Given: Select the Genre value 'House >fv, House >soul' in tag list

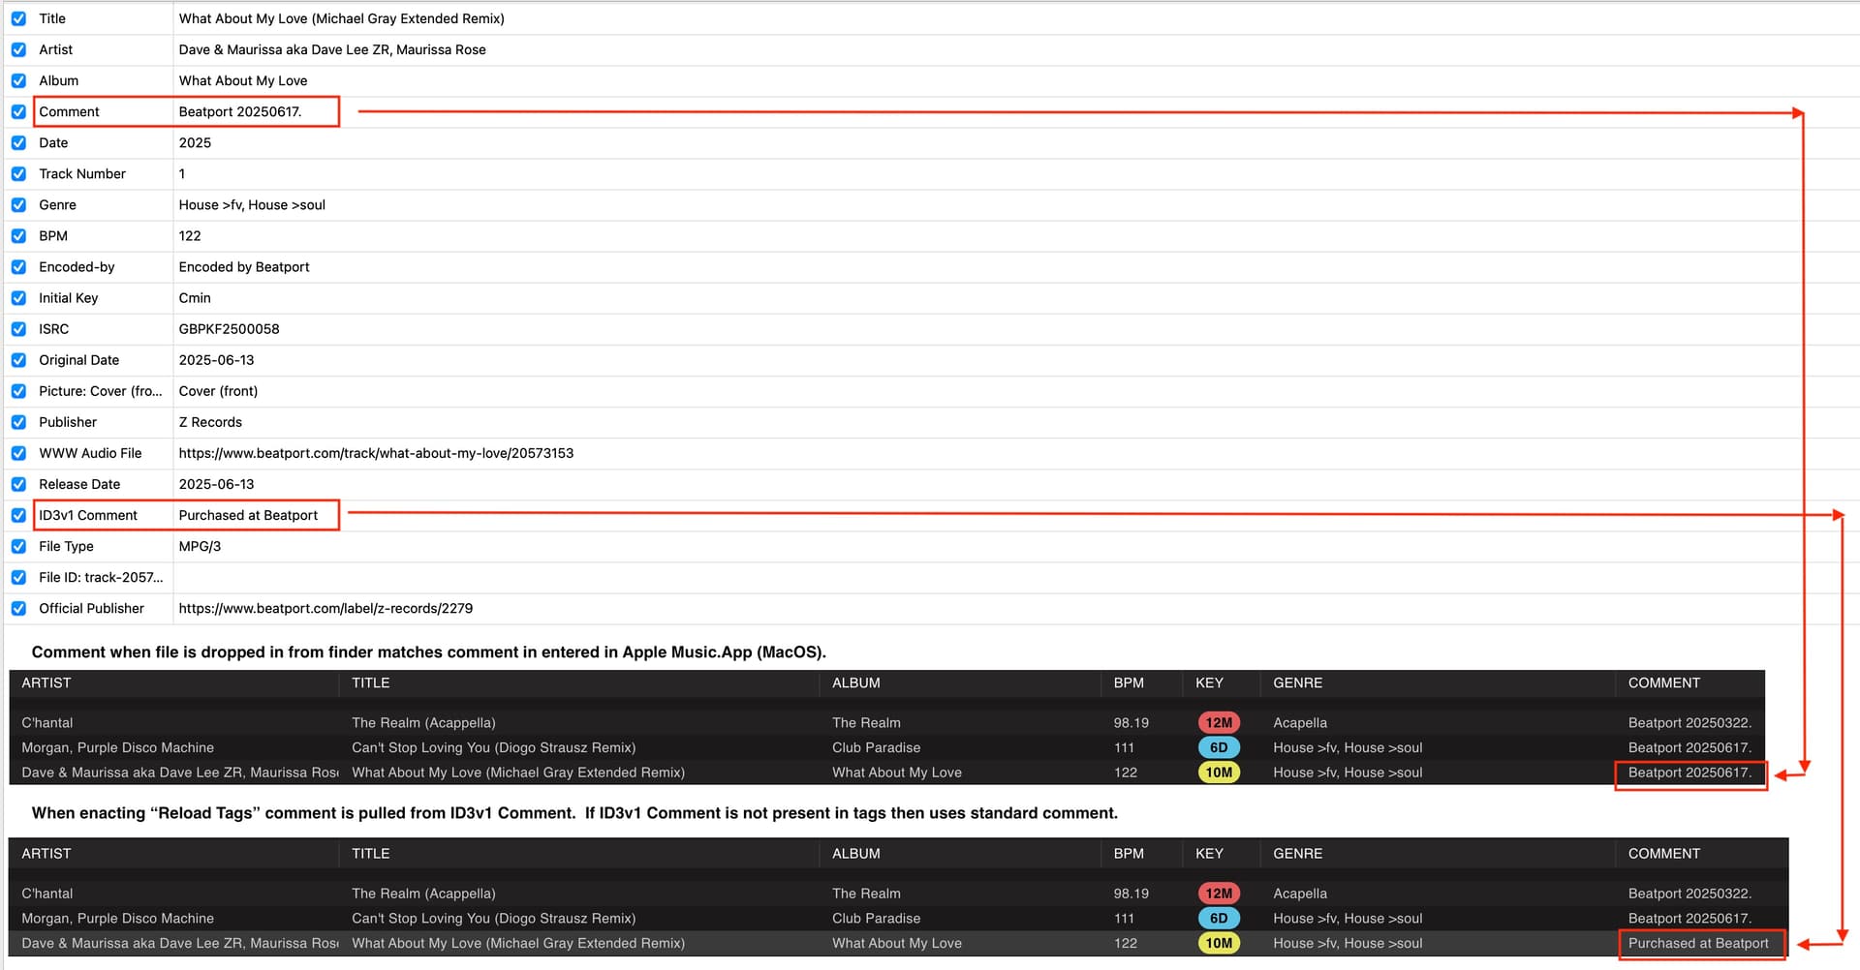Looking at the screenshot, I should pos(252,205).
